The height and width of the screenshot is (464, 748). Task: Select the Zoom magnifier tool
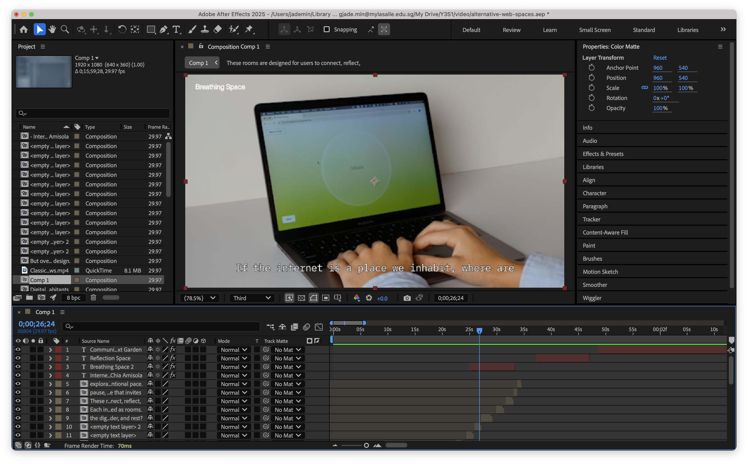[65, 29]
